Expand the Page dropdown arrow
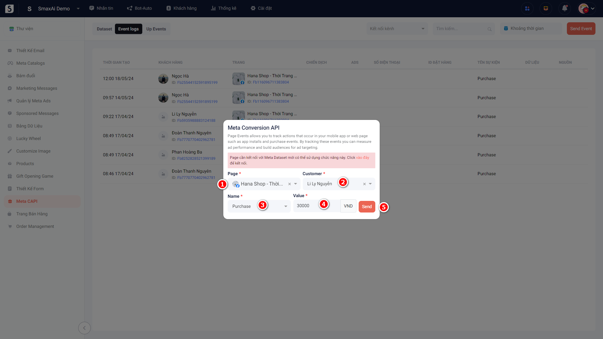Viewport: 603px width, 339px height. (x=296, y=184)
